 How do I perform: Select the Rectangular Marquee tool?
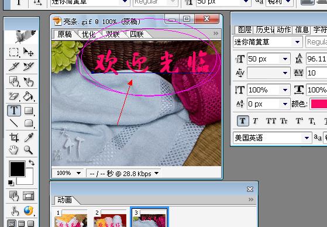(14, 52)
